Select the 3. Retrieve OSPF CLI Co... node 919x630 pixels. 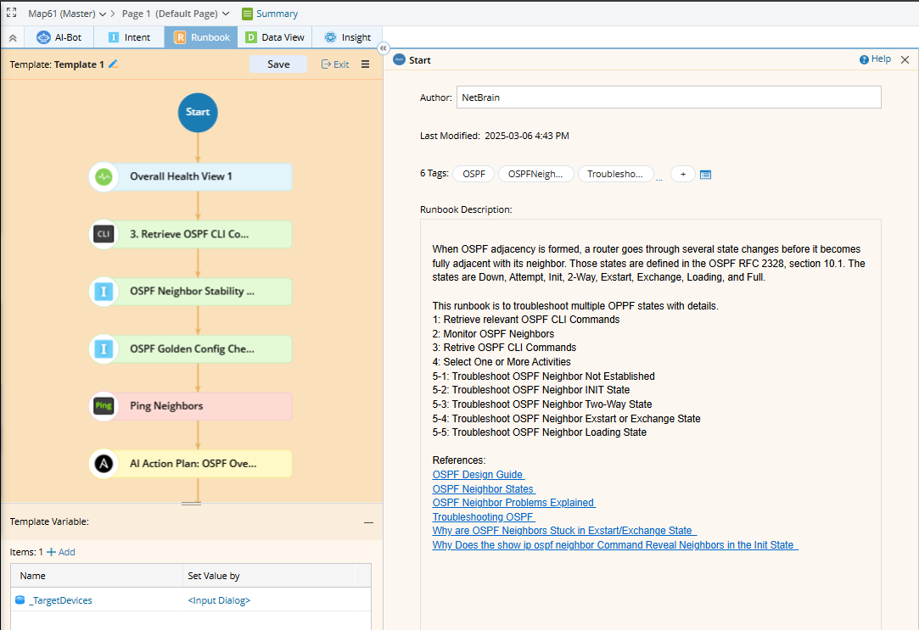189,234
